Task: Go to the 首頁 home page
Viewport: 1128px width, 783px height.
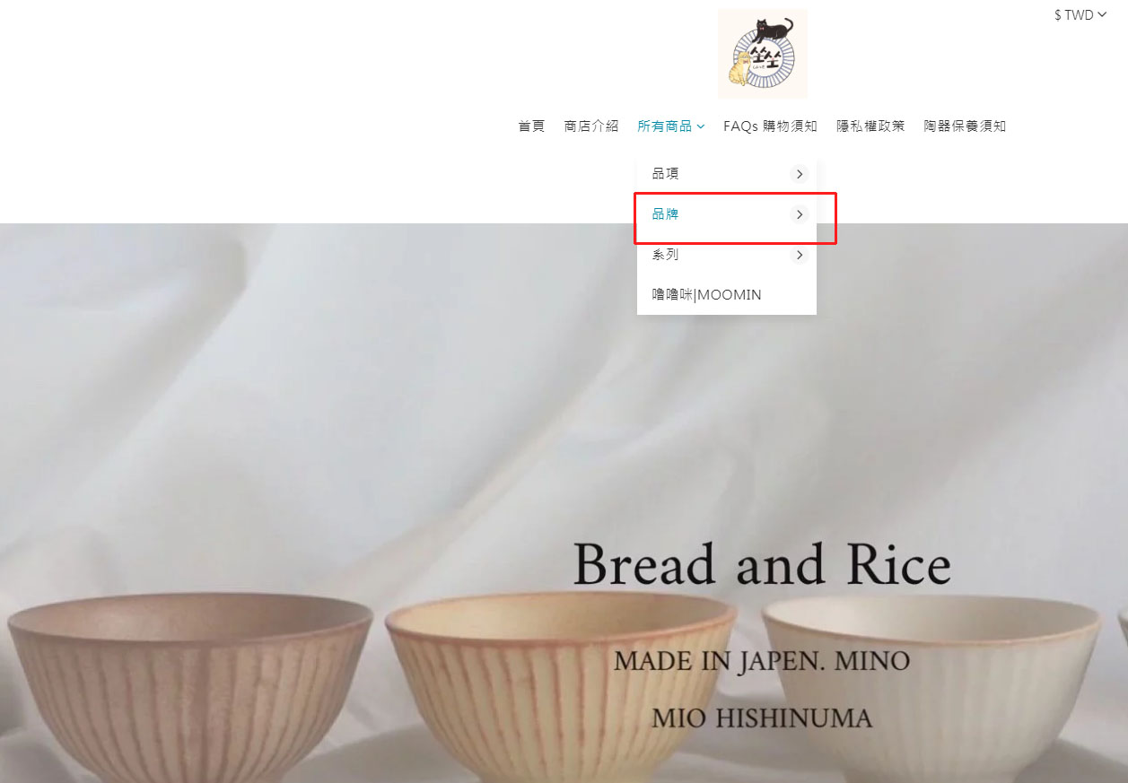Action: click(531, 126)
